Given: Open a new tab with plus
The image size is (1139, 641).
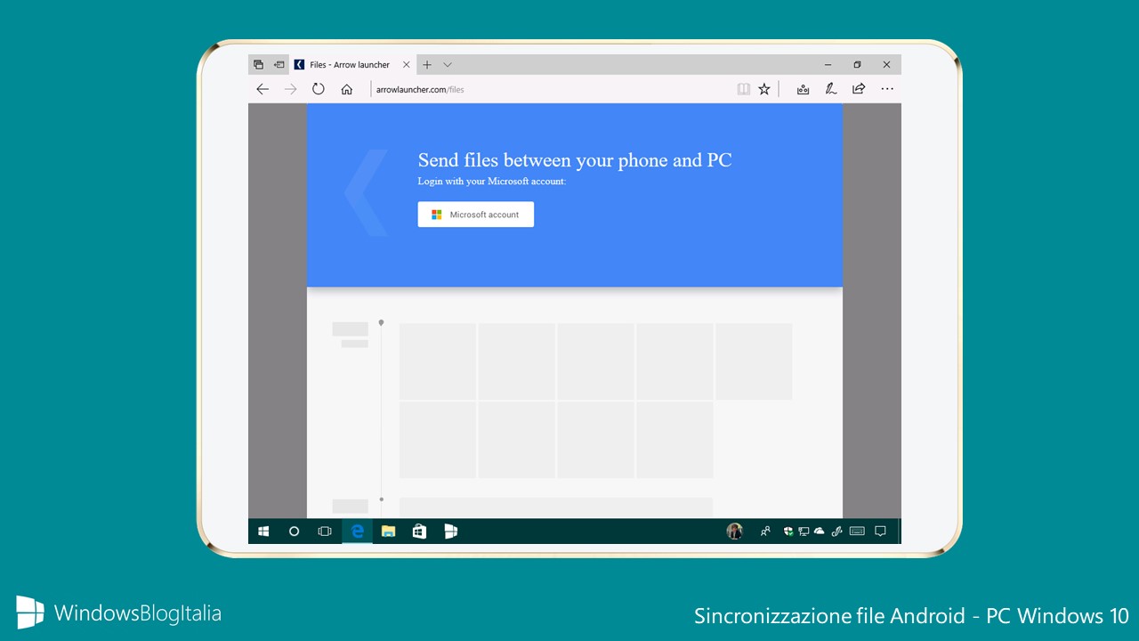Looking at the screenshot, I should pos(427,65).
